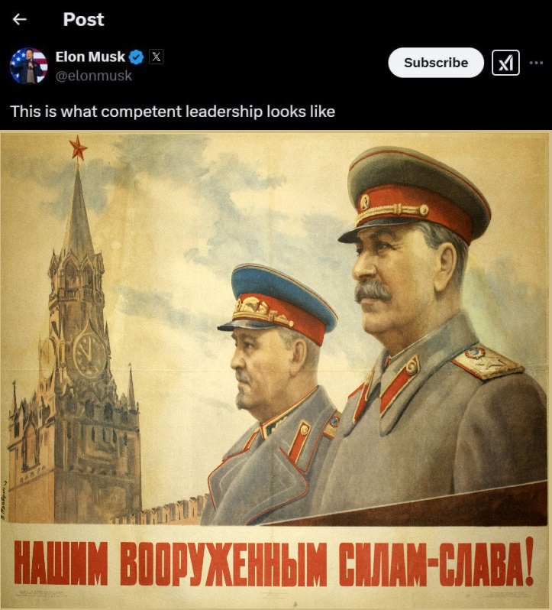Image resolution: width=552 pixels, height=610 pixels.
Task: Open the Elon Musk display name link
Action: 90,57
